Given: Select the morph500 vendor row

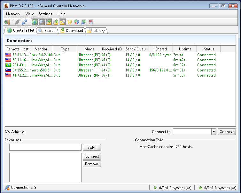Looking at the screenshot, I should click(41, 70).
